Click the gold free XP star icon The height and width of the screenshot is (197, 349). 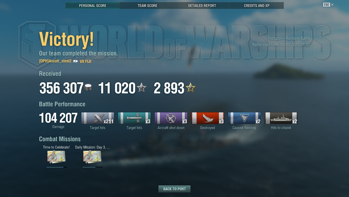[x=190, y=88]
